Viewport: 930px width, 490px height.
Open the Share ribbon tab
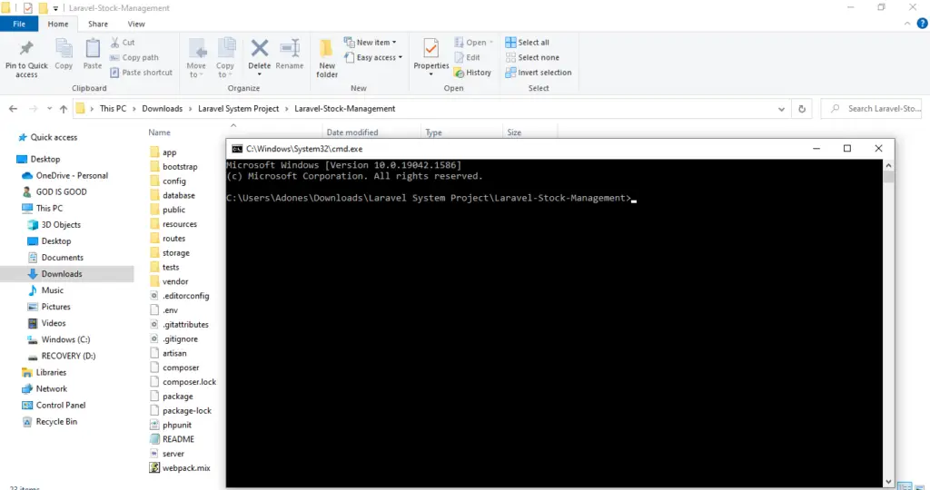click(x=98, y=24)
